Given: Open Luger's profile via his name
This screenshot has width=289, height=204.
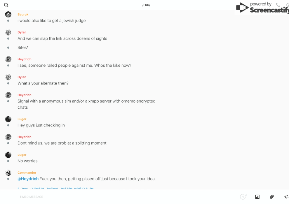Looking at the screenshot, I should pos(22,119).
